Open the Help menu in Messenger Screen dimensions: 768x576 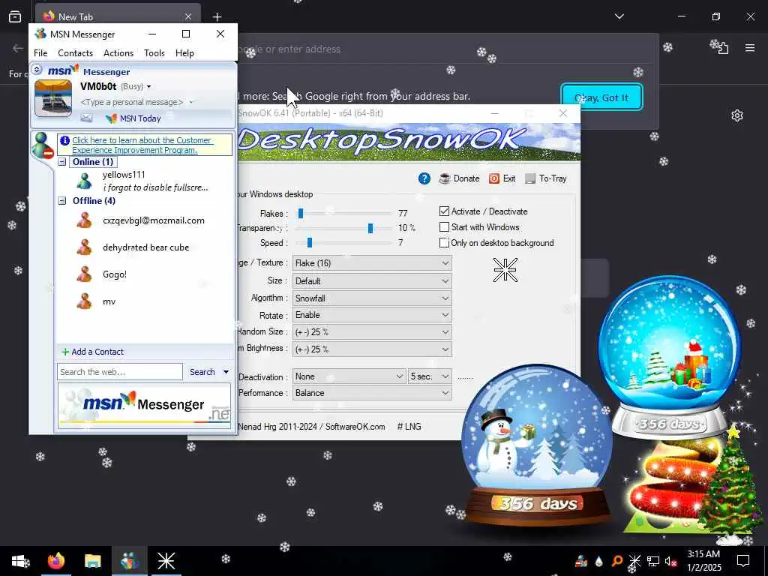(184, 53)
